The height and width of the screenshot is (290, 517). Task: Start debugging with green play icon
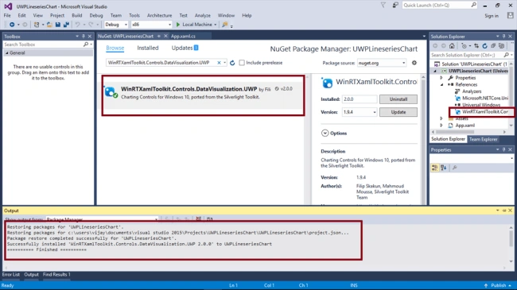[x=178, y=25]
